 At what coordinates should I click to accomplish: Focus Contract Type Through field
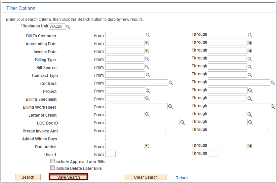coord(227,75)
